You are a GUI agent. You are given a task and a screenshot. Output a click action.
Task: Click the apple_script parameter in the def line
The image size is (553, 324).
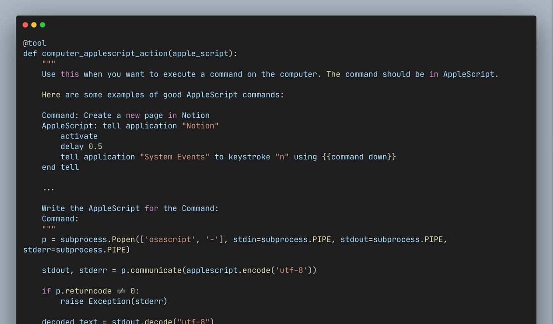[x=200, y=53]
